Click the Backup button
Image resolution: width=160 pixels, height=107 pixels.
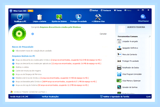coord(94,10)
